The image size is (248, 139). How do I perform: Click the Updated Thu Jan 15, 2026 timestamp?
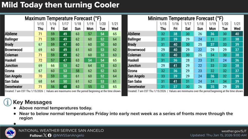coord(218,135)
